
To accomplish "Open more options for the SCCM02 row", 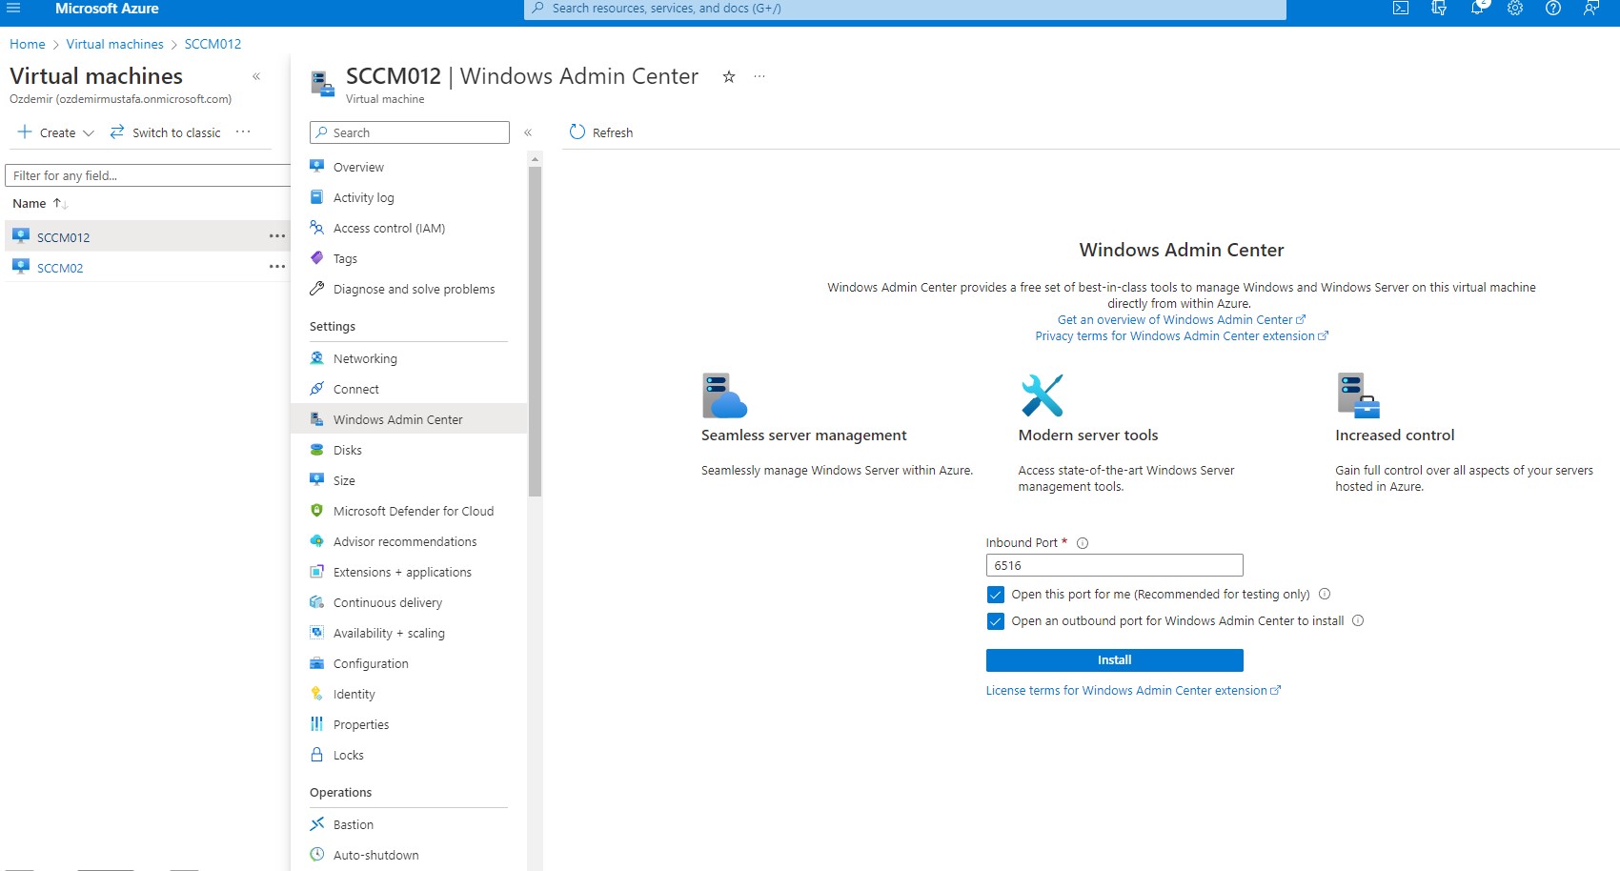I will [276, 267].
